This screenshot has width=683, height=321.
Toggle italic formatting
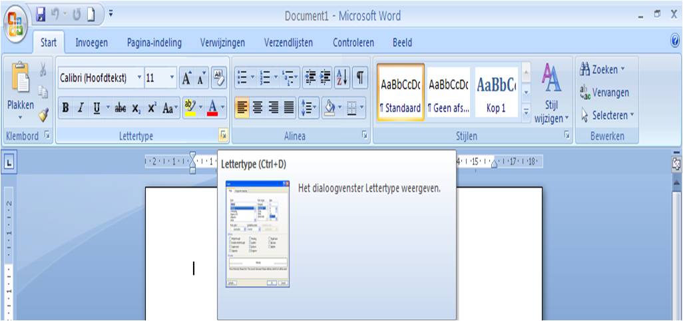point(81,108)
